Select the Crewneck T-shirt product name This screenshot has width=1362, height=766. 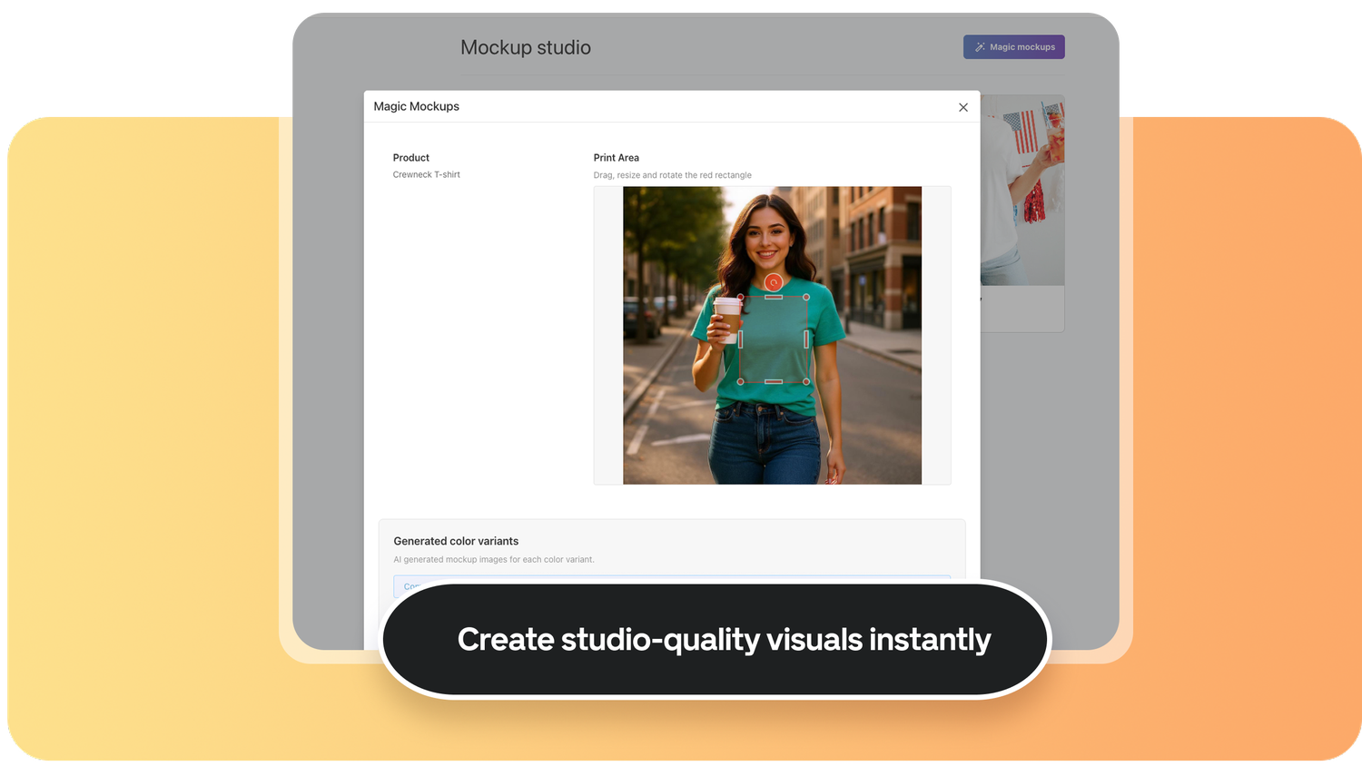click(x=426, y=174)
